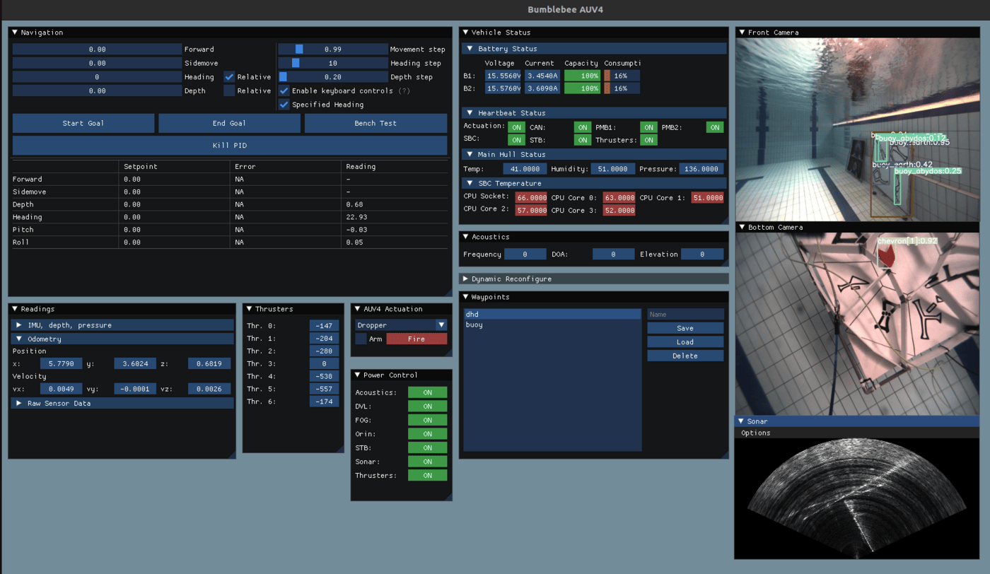This screenshot has height=574, width=990.
Task: Select the buoy waypoint in the list
Action: (x=495, y=324)
